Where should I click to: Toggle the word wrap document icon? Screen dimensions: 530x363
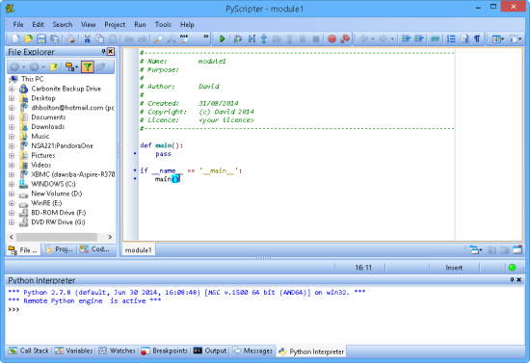click(x=464, y=39)
